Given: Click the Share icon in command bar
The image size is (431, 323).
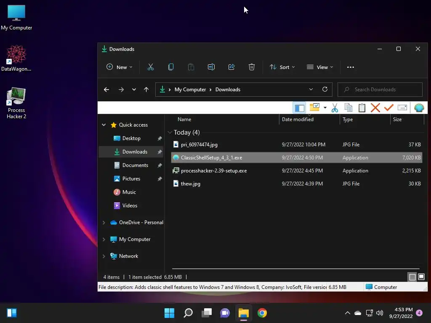Looking at the screenshot, I should 231,67.
